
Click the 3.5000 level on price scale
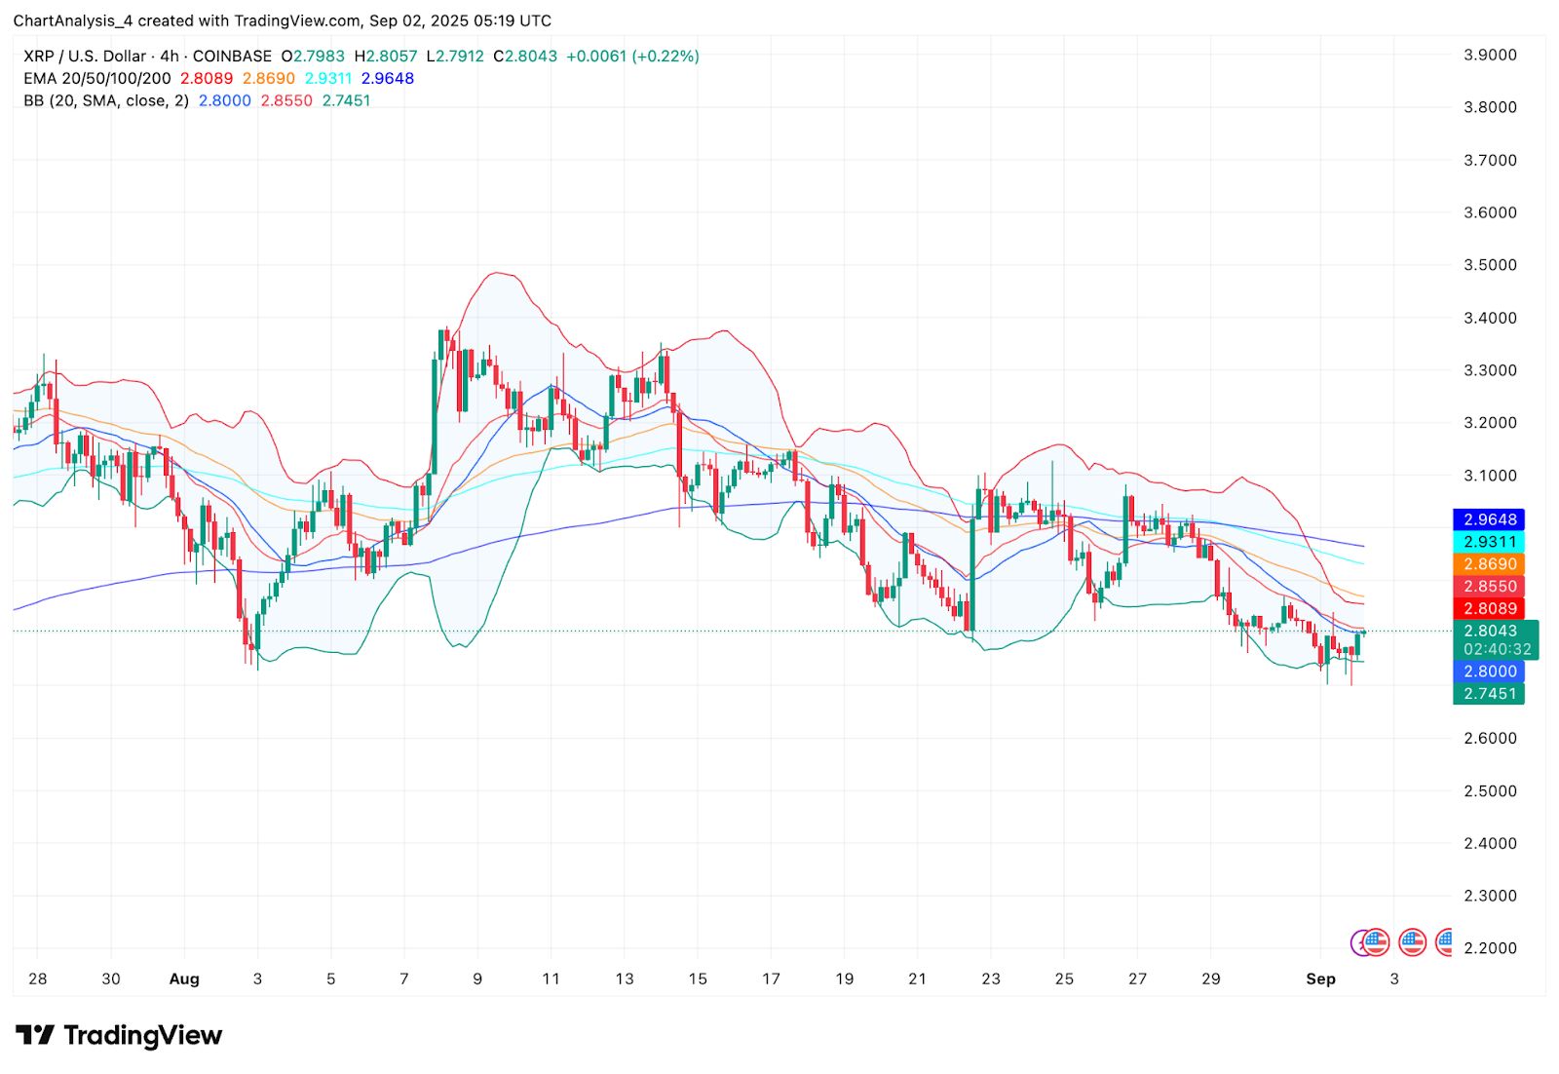coord(1490,265)
